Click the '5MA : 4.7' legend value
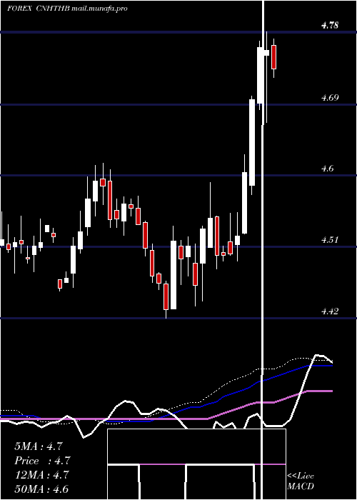The height and width of the screenshot is (500, 357). (x=39, y=446)
